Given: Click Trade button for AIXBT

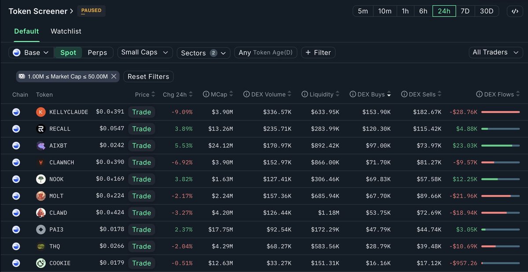Looking at the screenshot, I should coord(142,146).
